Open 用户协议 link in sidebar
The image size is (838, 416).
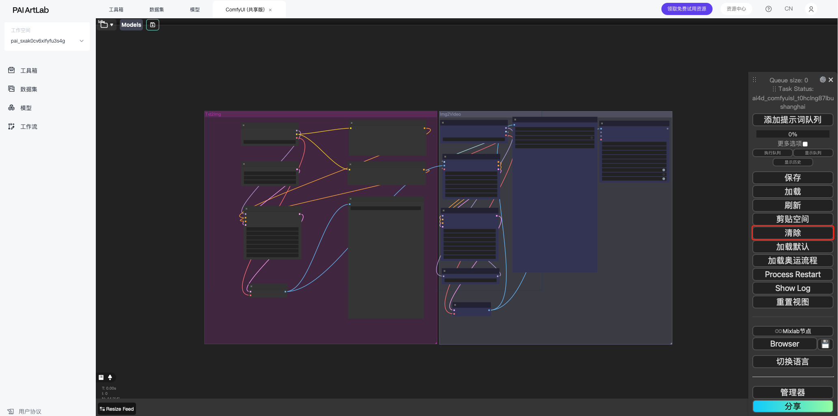tap(30, 412)
